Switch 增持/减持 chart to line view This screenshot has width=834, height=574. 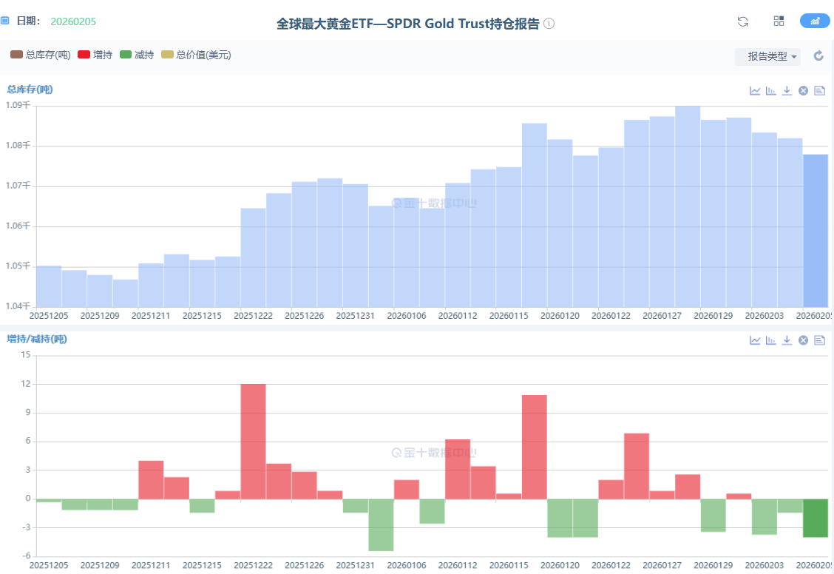tap(755, 340)
